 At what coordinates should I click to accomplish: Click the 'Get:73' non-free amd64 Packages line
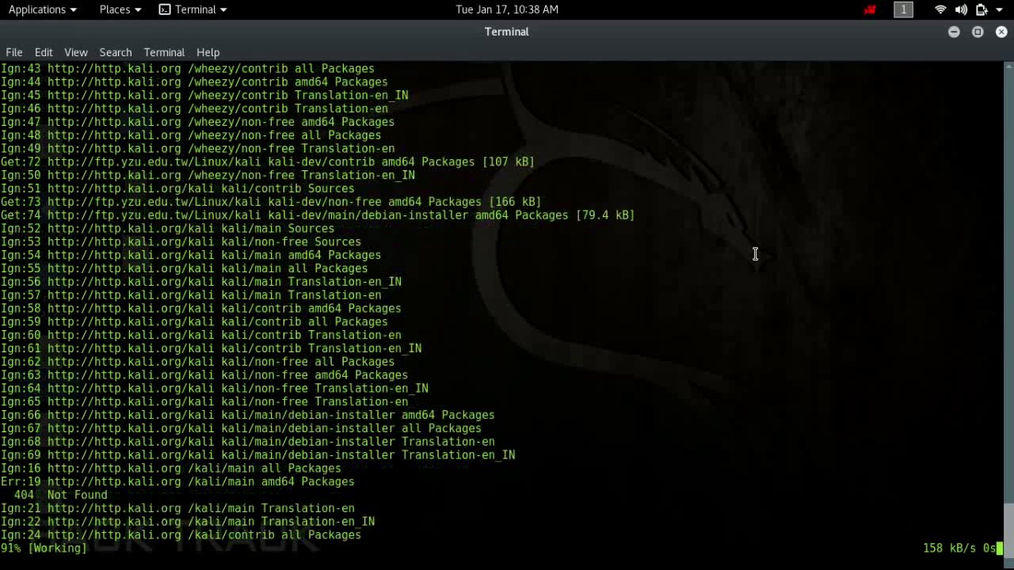click(271, 202)
